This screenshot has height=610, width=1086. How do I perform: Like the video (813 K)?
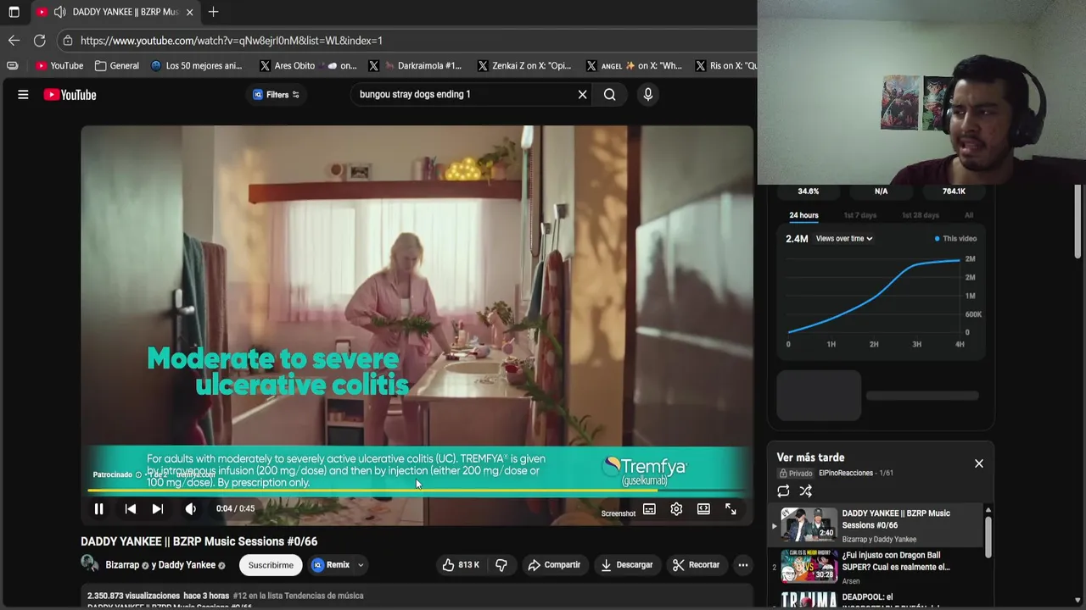tap(461, 565)
